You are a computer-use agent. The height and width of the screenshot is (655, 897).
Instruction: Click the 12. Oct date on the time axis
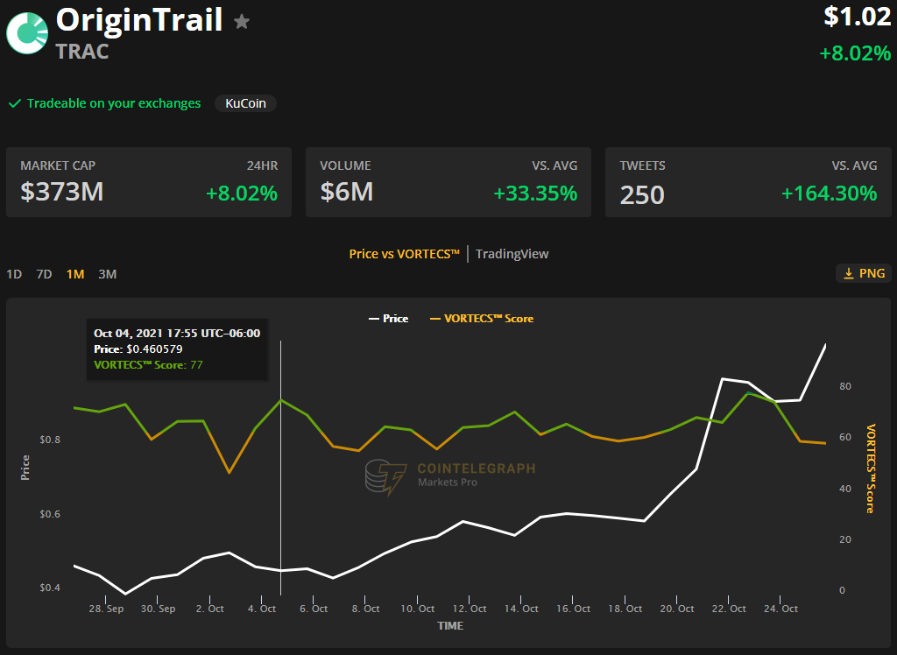tap(470, 609)
